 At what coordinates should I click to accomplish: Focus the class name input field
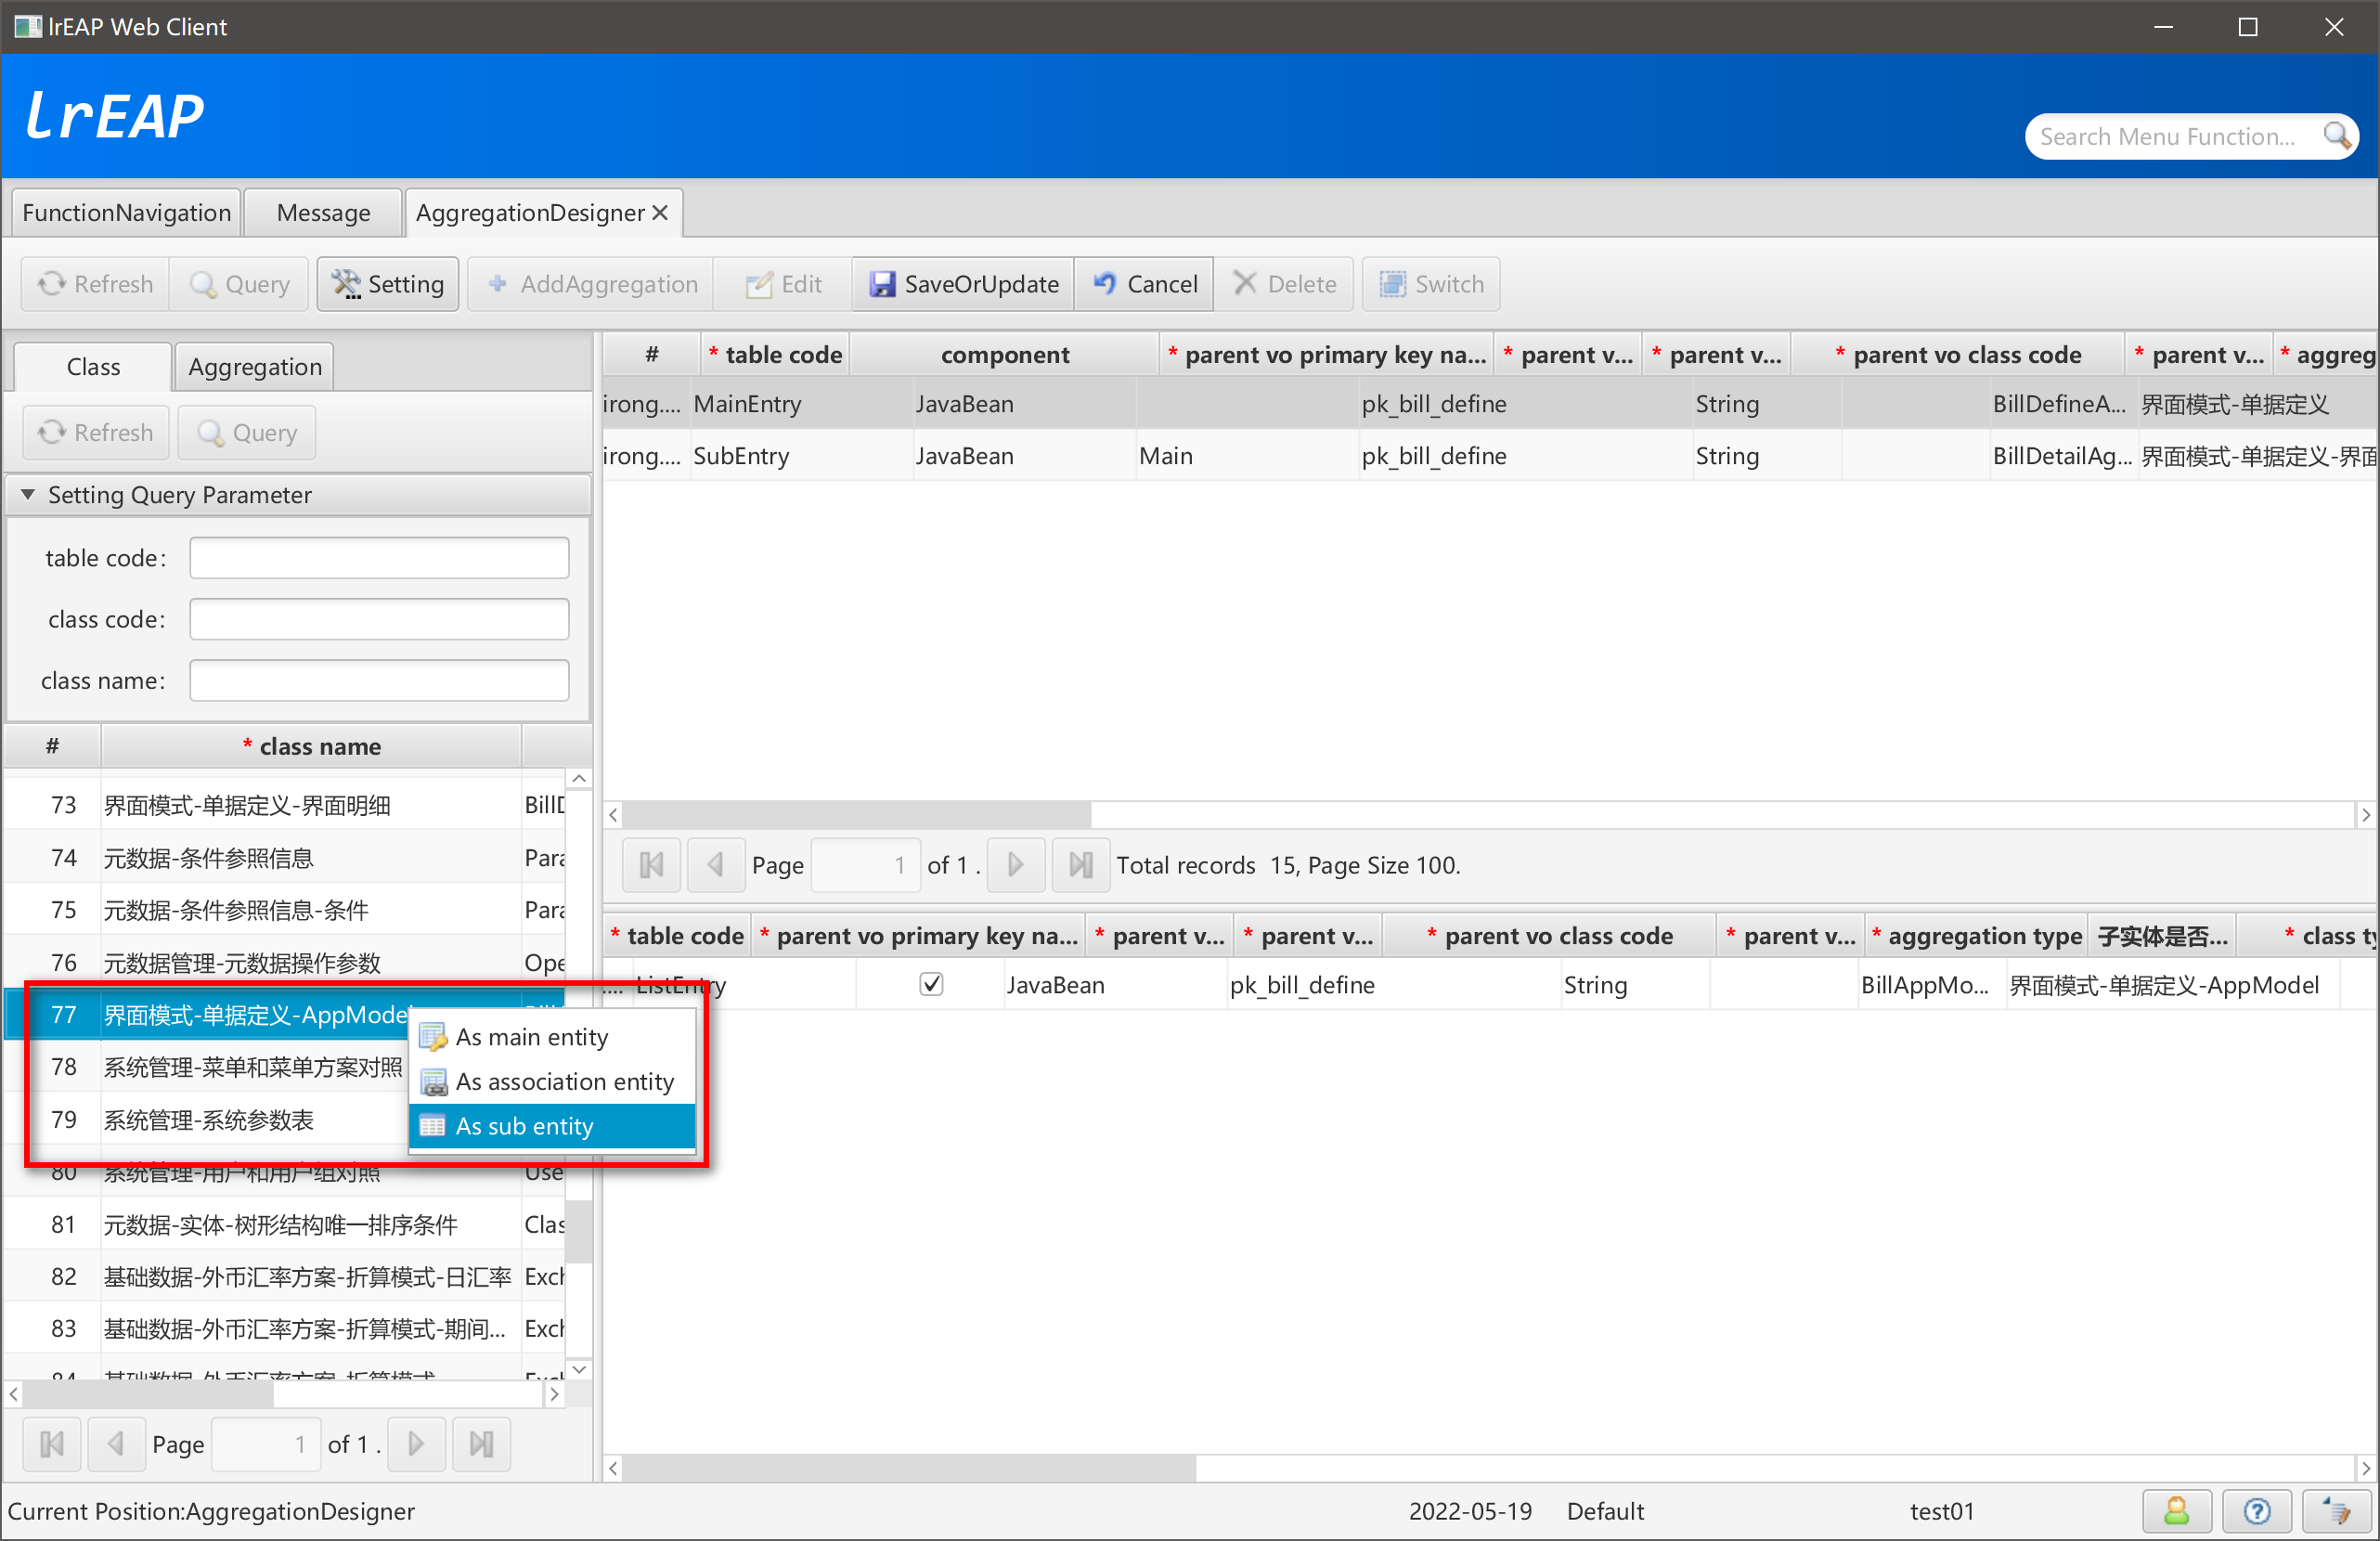(379, 680)
